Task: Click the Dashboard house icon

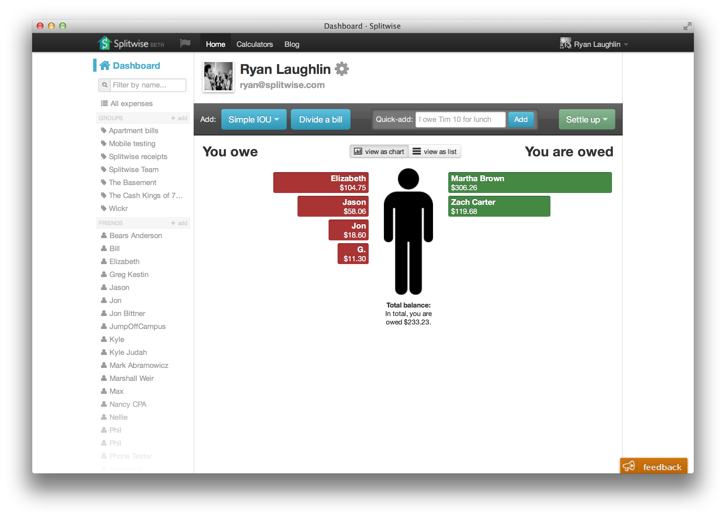Action: click(105, 65)
